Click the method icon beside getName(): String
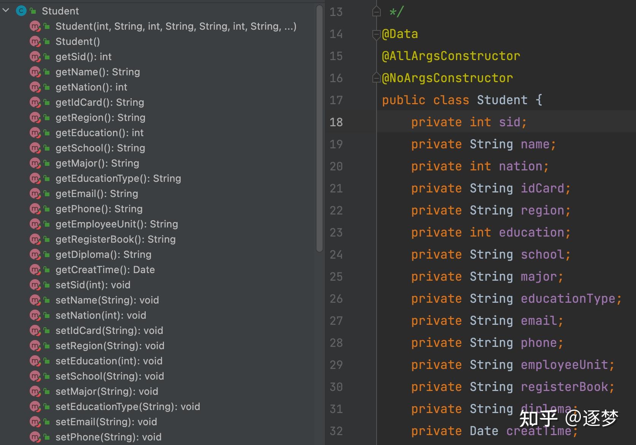Screen dimensions: 636x445 [x=35, y=72]
